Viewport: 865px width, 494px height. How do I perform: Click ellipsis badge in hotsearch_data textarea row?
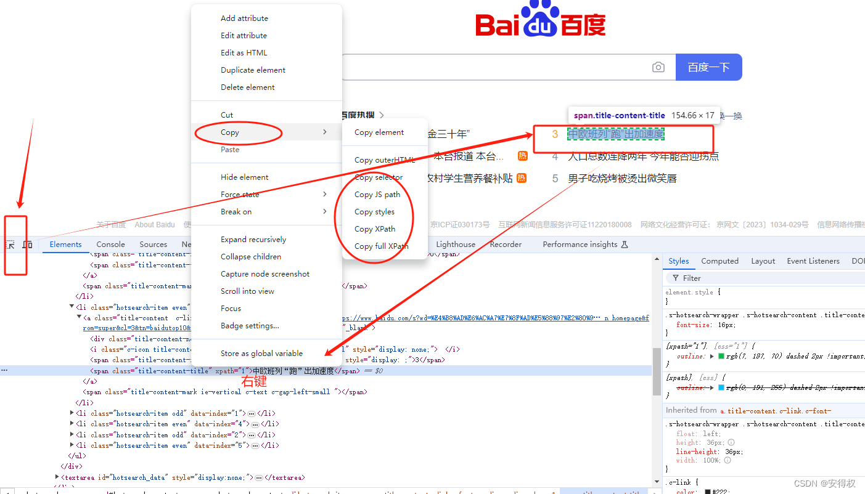(x=259, y=478)
